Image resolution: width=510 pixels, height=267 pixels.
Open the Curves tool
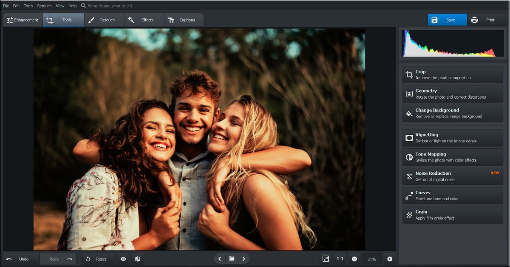[453, 196]
